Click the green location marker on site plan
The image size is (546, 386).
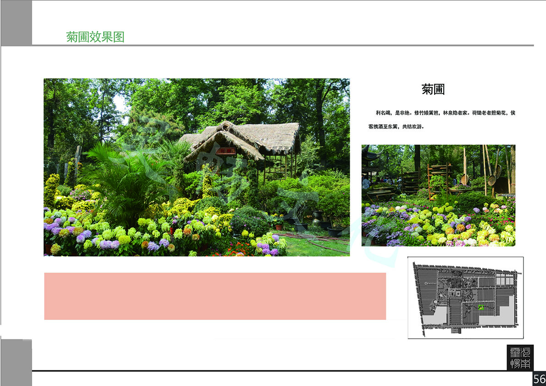coord(481,308)
